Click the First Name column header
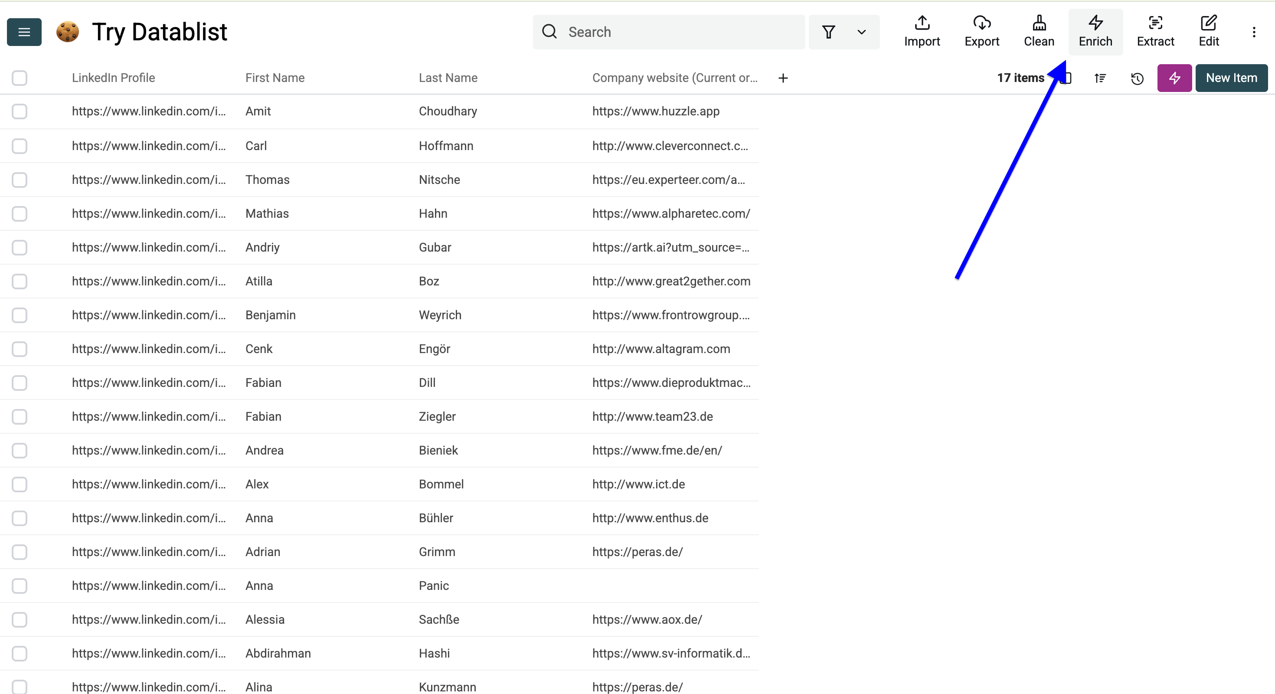This screenshot has height=694, width=1275. coord(275,78)
